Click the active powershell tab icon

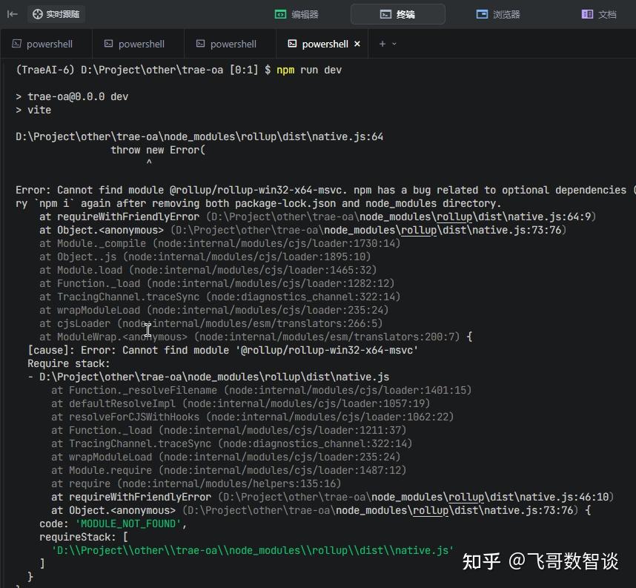tap(292, 44)
